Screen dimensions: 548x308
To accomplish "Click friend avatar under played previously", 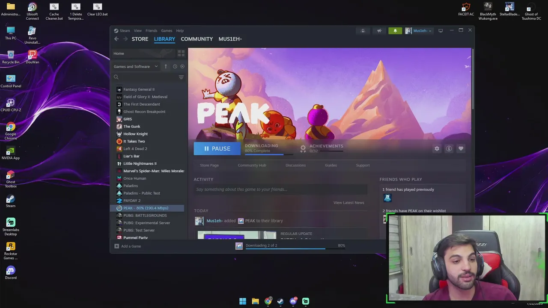I will point(387,198).
